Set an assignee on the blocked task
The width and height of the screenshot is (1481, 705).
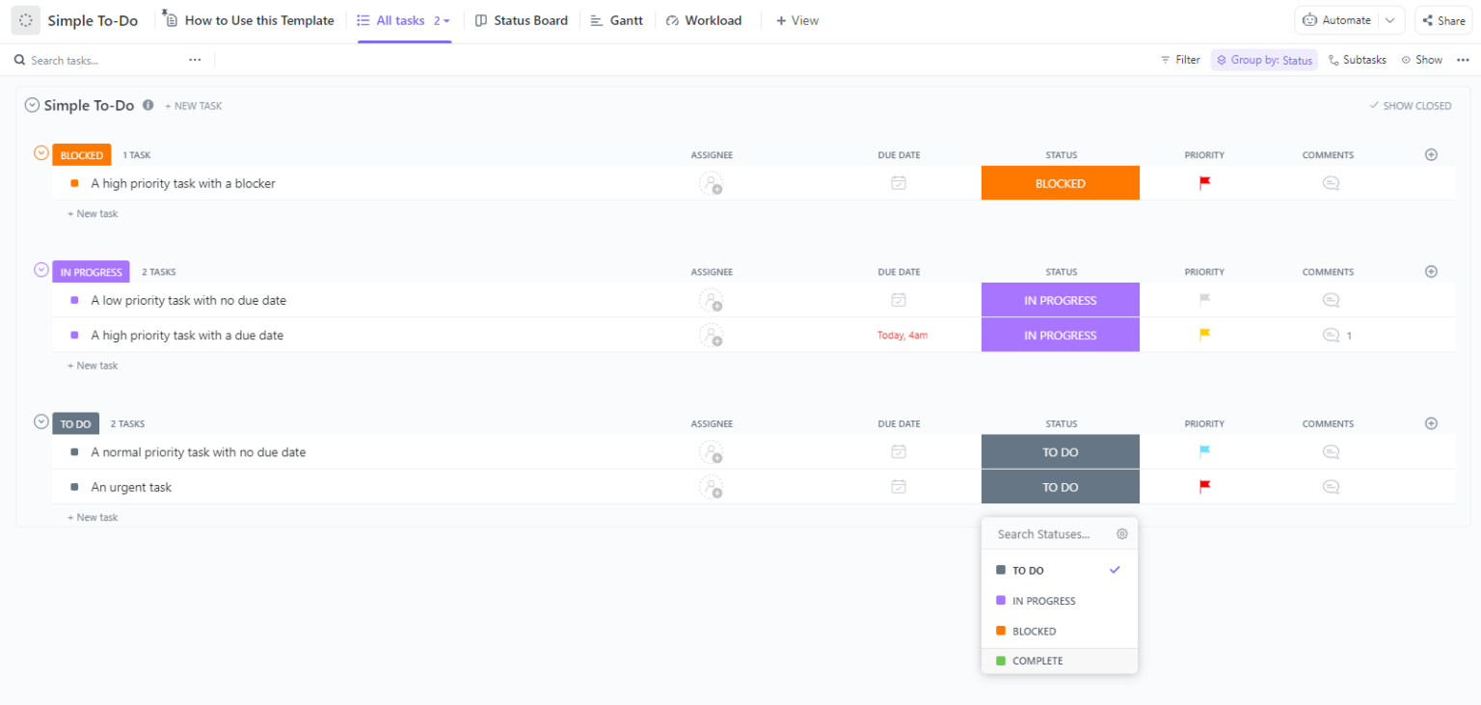coord(712,183)
